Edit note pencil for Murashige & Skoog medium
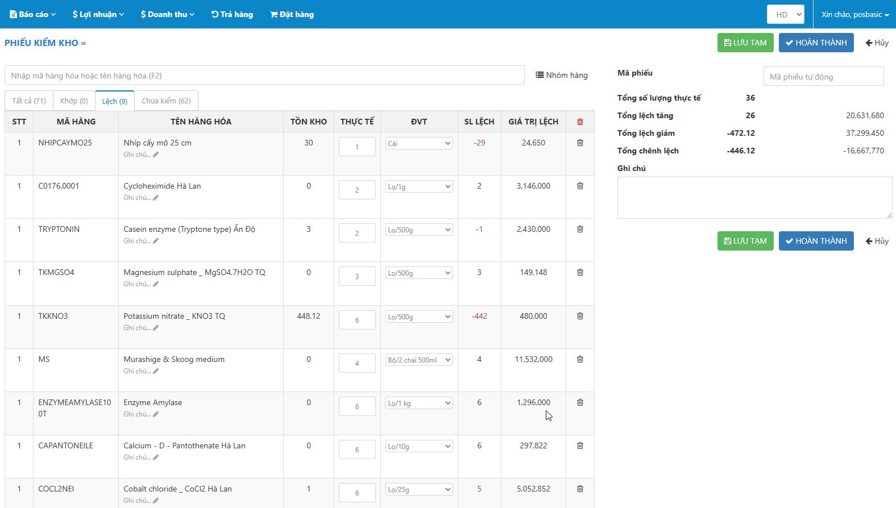The image size is (896, 508). (x=155, y=371)
